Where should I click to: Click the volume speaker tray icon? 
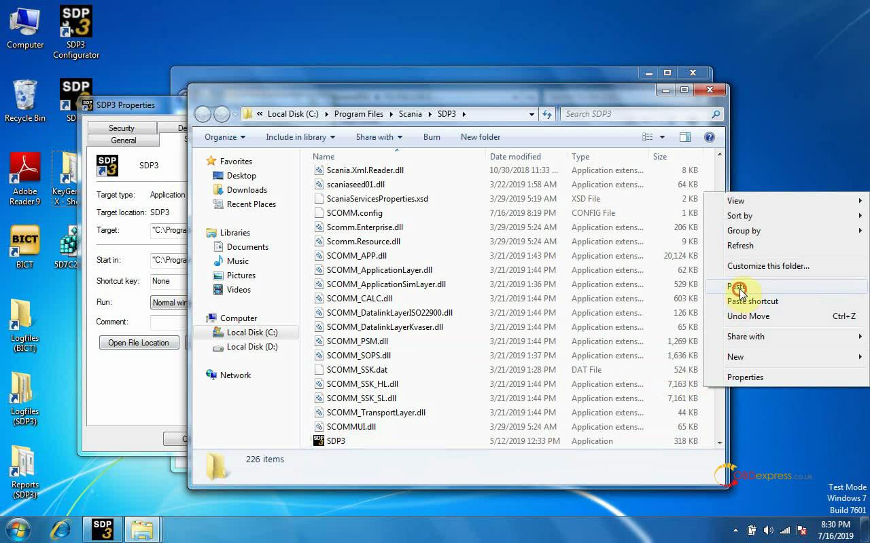[768, 530]
